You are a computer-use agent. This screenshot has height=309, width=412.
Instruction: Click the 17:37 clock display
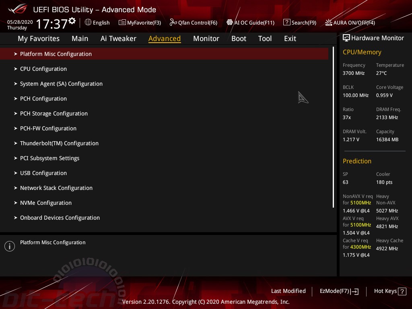click(52, 24)
